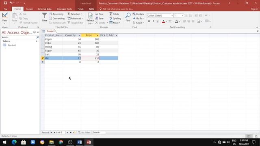The width and height of the screenshot is (260, 146).
Task: Open Word from the taskbar
Action: 80,142
